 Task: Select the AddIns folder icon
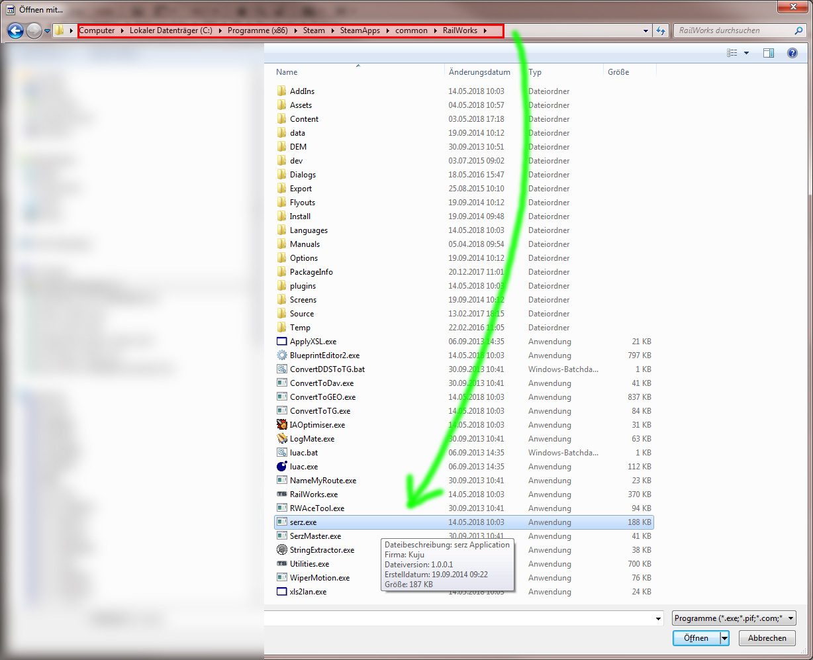point(281,91)
